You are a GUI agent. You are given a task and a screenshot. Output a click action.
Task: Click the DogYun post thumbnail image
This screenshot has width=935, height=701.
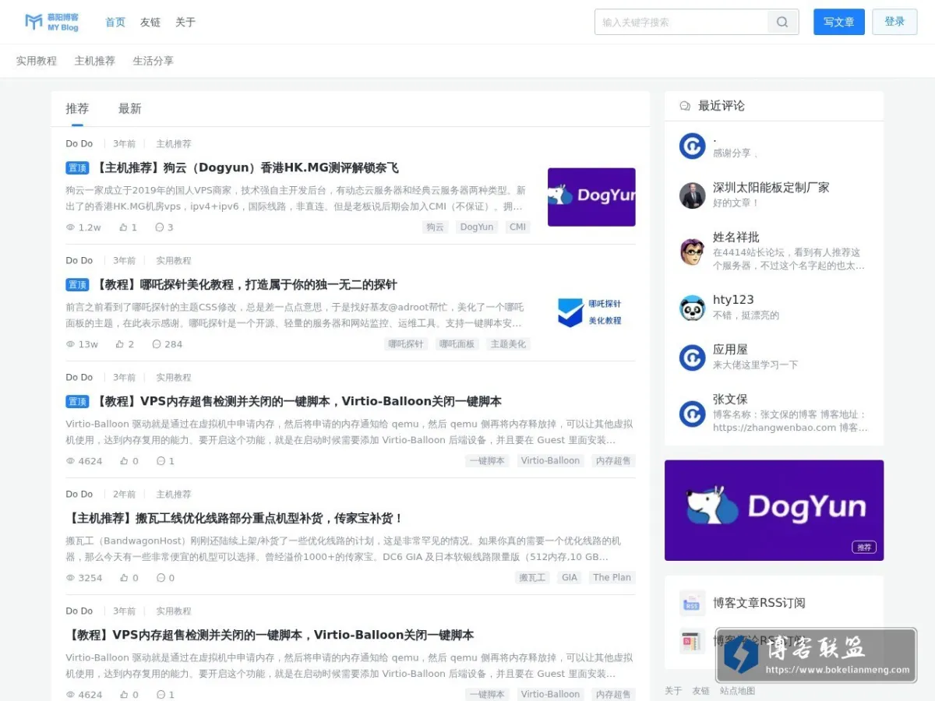[591, 197]
